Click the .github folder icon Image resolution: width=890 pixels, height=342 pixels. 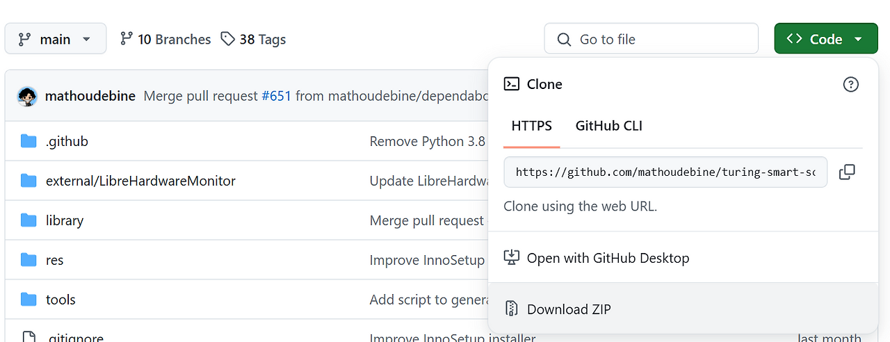[29, 141]
